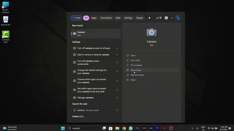Select the All filter tab

86,18
